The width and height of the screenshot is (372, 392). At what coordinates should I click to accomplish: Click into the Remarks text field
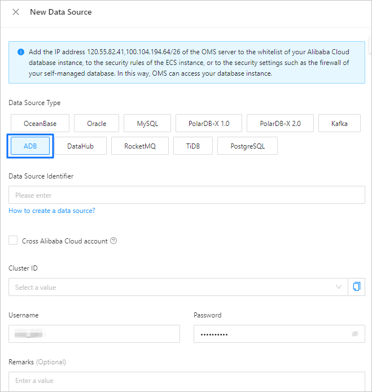coord(186,381)
